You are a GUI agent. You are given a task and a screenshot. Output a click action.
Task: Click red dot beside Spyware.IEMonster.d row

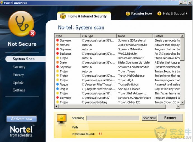point(57,40)
